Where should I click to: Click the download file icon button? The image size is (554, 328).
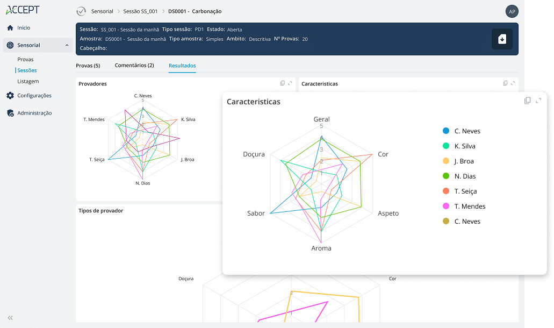tap(502, 39)
